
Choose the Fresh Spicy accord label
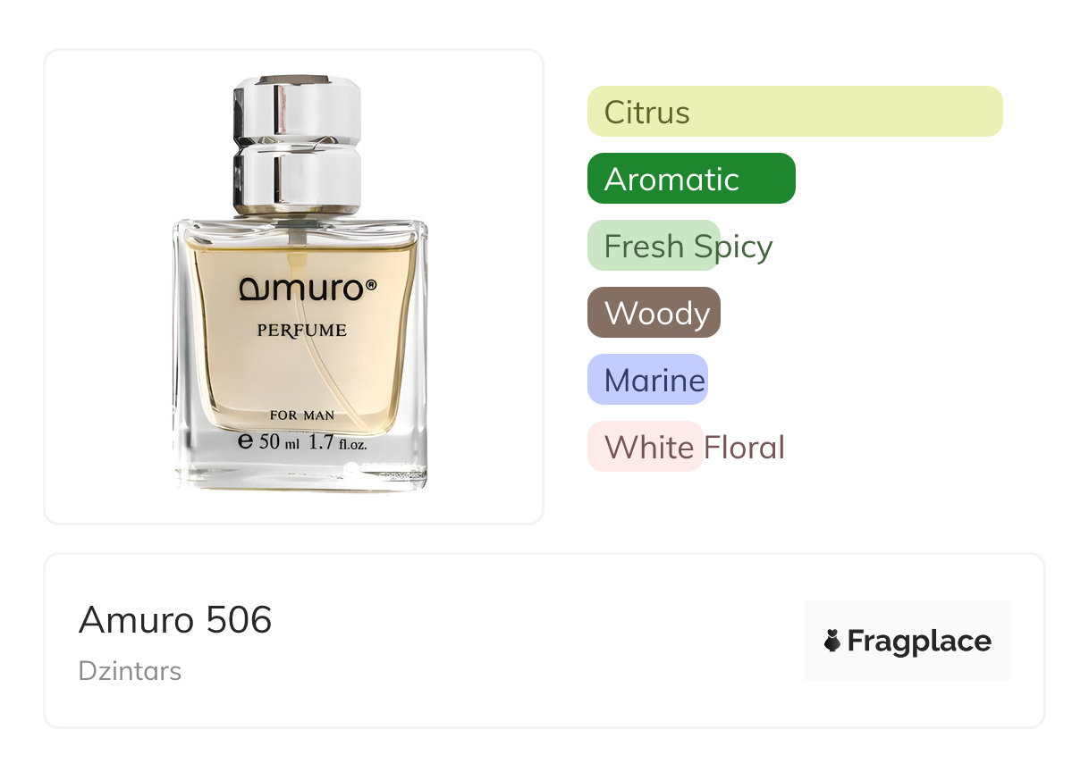[688, 246]
